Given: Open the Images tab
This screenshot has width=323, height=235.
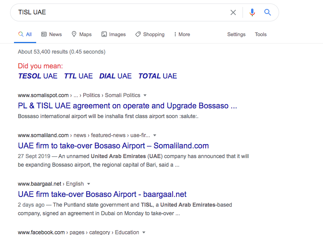Looking at the screenshot, I should (113, 34).
